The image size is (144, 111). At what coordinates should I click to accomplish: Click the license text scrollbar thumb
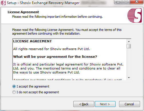tap(129, 46)
